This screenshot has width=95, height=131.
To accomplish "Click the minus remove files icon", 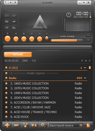I will point(16,125).
